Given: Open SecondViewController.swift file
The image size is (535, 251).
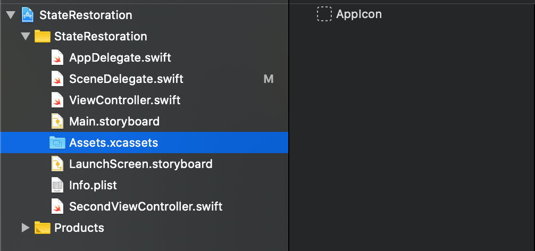Looking at the screenshot, I should click(144, 206).
